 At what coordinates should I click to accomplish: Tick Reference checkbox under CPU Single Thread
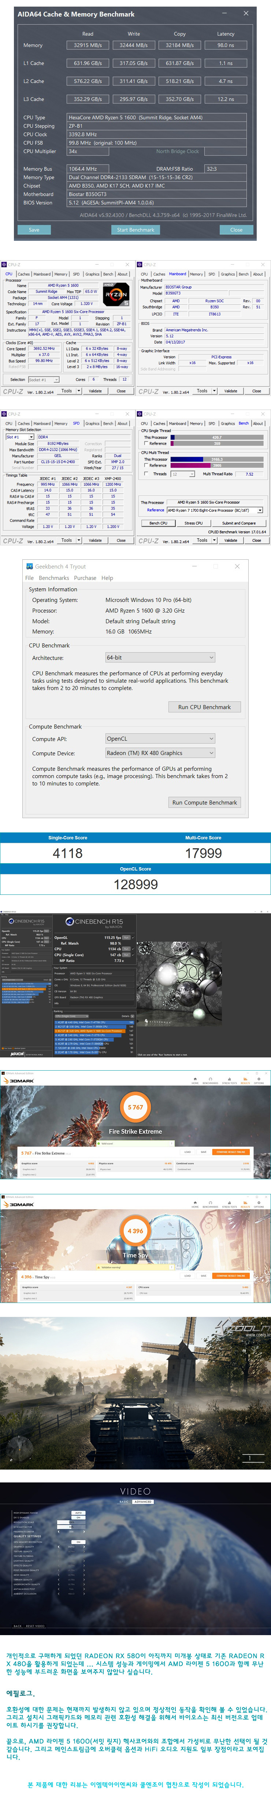coord(146,444)
